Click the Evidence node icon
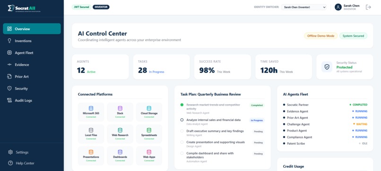Viewport: 381px width, 171px height. point(9,65)
